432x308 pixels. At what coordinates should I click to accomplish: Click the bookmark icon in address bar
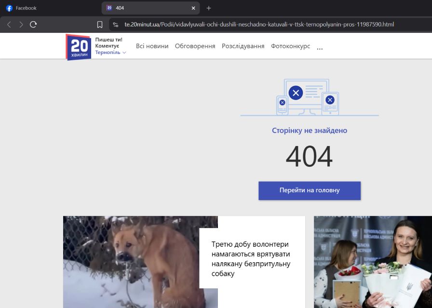click(x=100, y=25)
